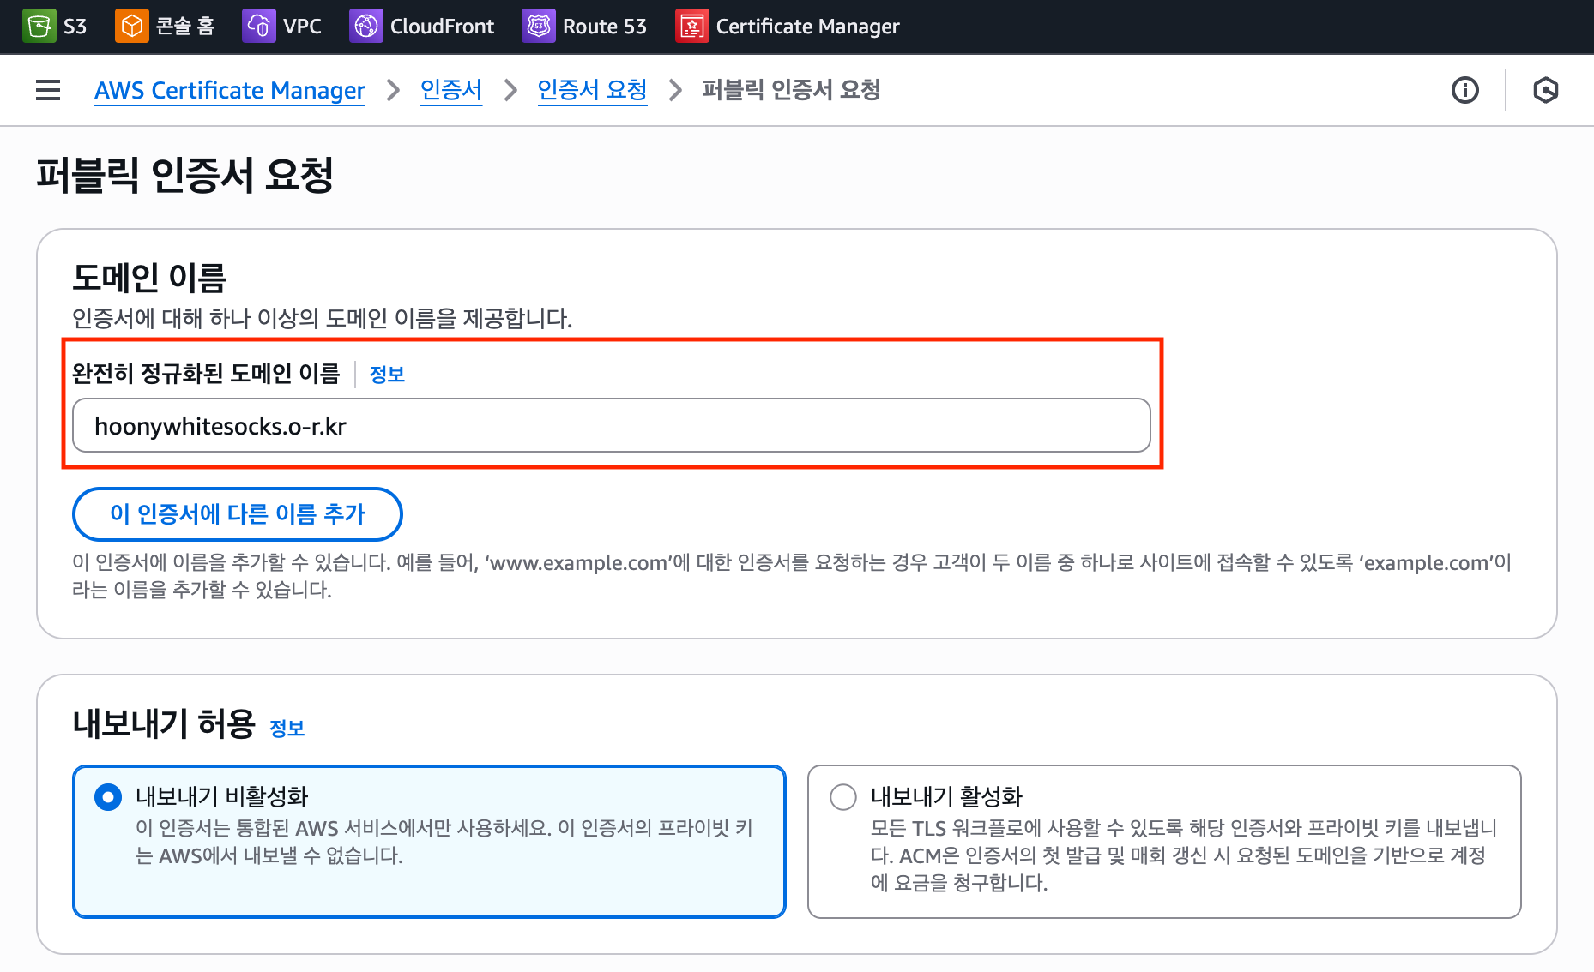Select the '내보내기 비활성화' radio option
The width and height of the screenshot is (1594, 972).
pos(108,797)
